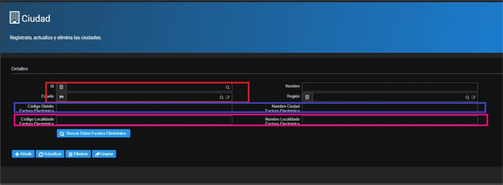503x185 pixels.
Task: Click the search magnifier in Estado field
Action: [x=222, y=97]
